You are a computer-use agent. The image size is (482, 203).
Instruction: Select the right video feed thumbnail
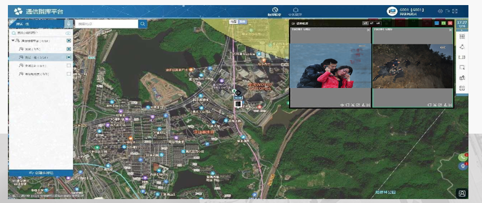413,67
